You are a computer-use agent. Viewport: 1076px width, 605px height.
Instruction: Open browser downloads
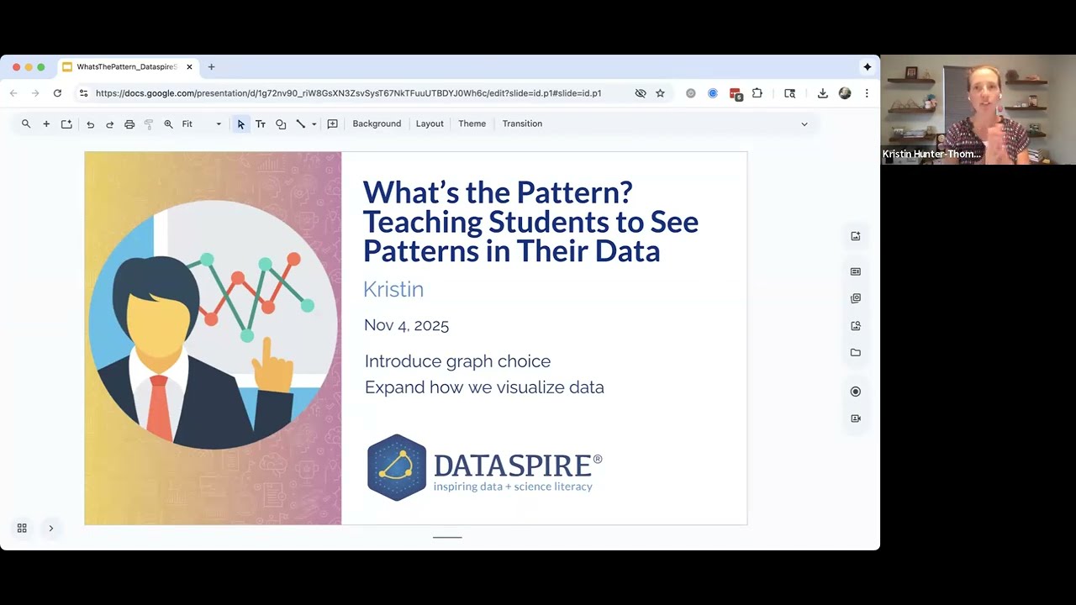point(823,93)
